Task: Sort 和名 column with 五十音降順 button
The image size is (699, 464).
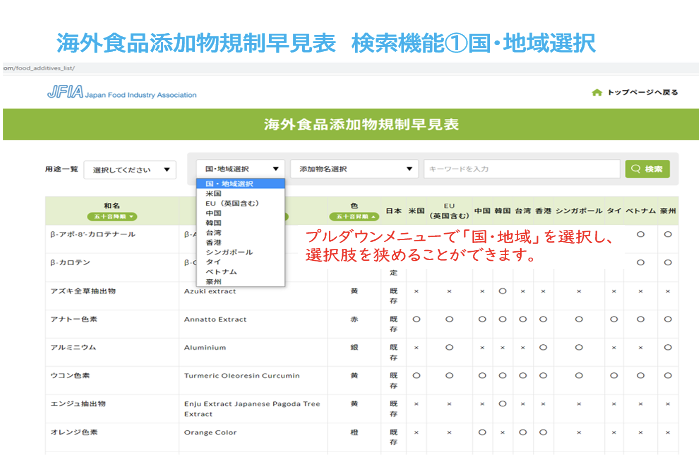Action: click(112, 217)
